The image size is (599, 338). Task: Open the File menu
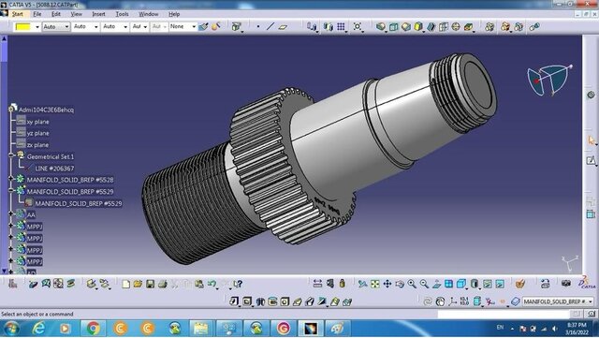pyautogui.click(x=37, y=14)
